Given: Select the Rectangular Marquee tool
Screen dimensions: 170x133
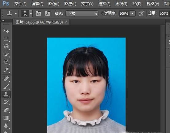Looking at the screenshot, I should tap(6, 39).
